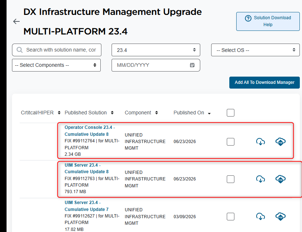Click the Published On column header
302x232 pixels.
[189, 113]
